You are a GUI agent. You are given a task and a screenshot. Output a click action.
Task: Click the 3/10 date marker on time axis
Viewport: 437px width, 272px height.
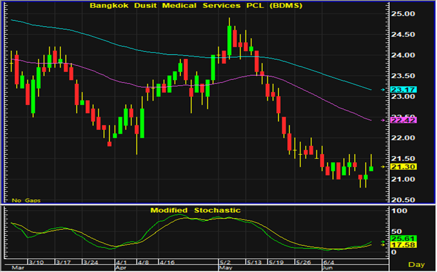coord(36,262)
